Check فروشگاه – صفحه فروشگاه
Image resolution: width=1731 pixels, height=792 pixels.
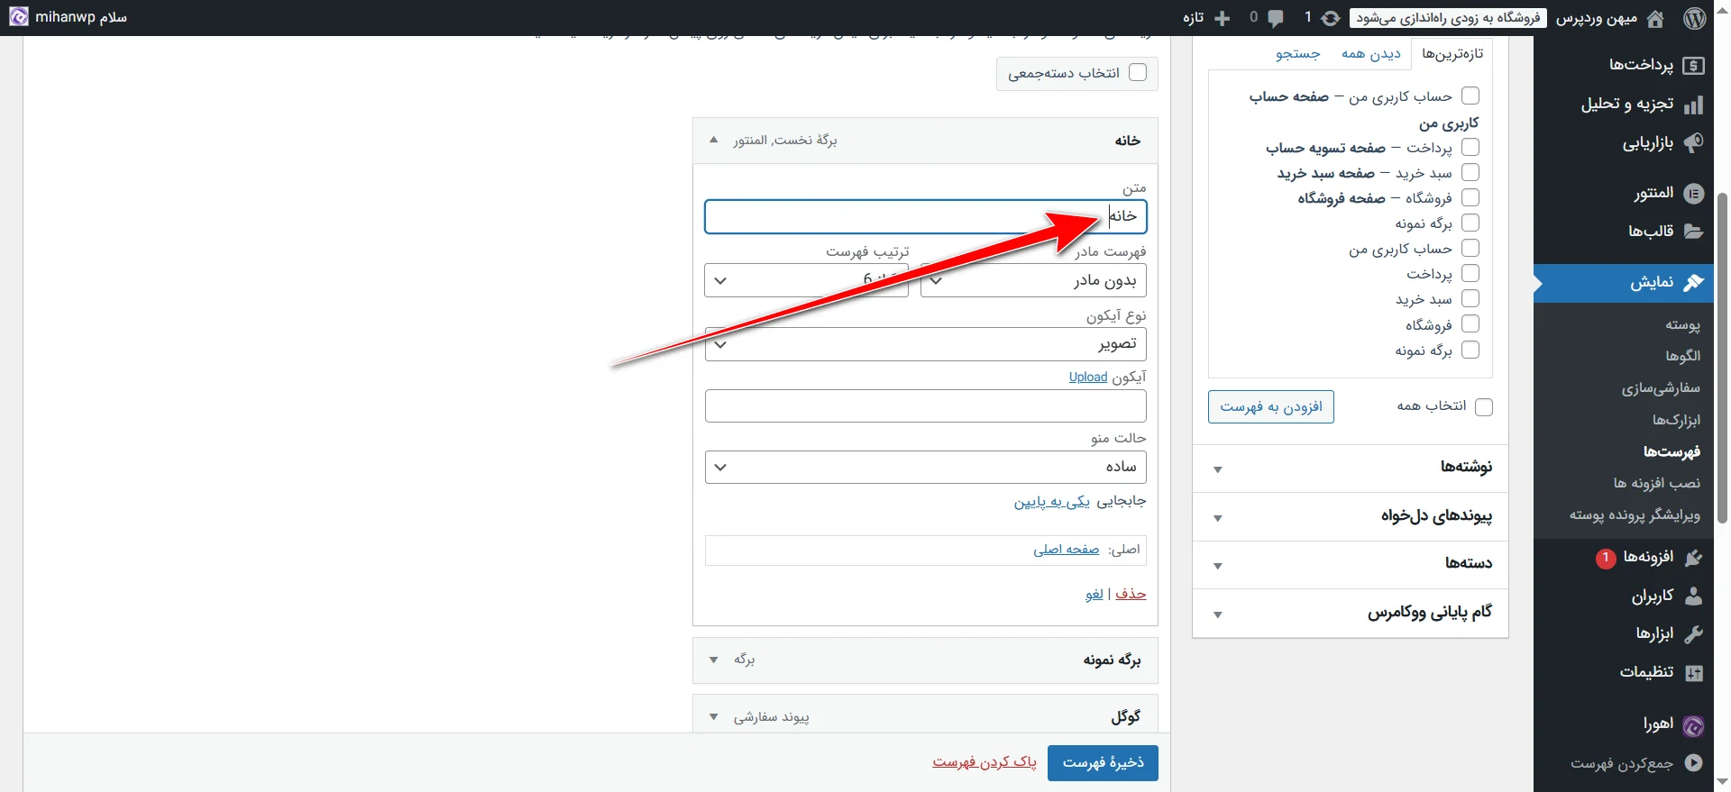[x=1470, y=197]
